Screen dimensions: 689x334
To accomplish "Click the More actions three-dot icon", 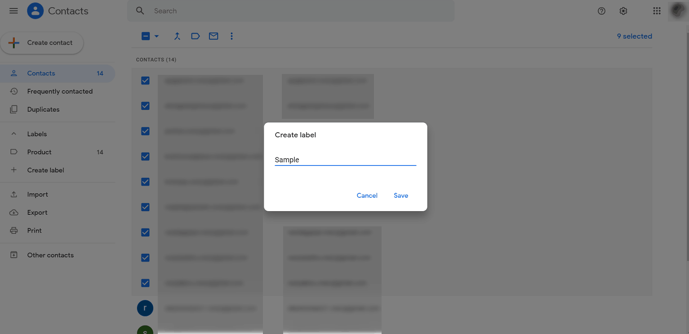I will point(231,36).
